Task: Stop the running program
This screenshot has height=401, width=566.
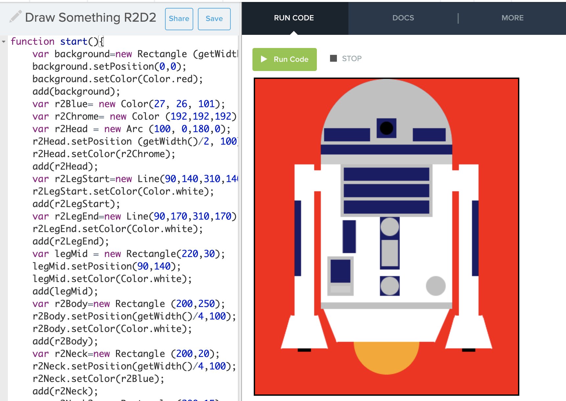Action: [346, 59]
